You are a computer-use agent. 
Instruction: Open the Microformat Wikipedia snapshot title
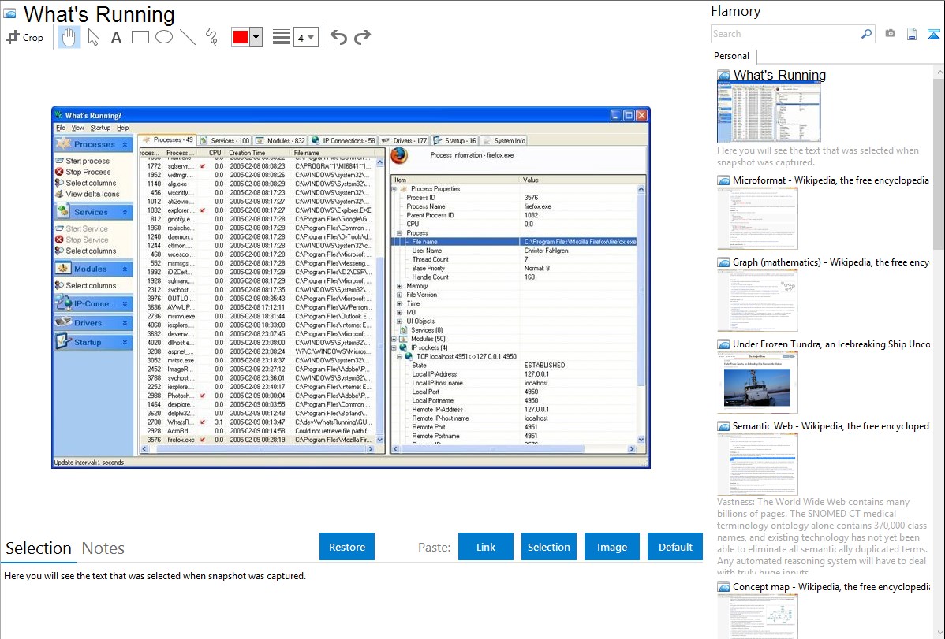[x=831, y=180]
